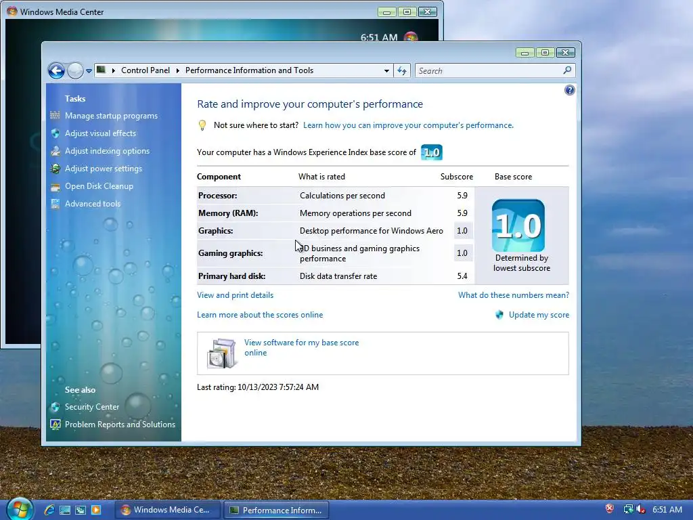Open help with the blue question mark
693x520 pixels.
570,90
